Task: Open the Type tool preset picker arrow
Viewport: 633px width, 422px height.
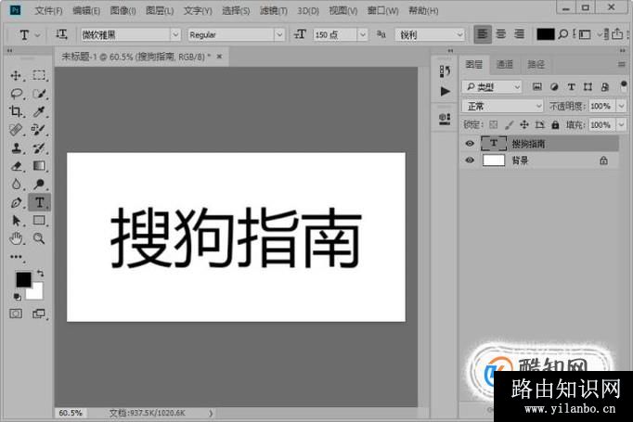Action: pos(37,35)
